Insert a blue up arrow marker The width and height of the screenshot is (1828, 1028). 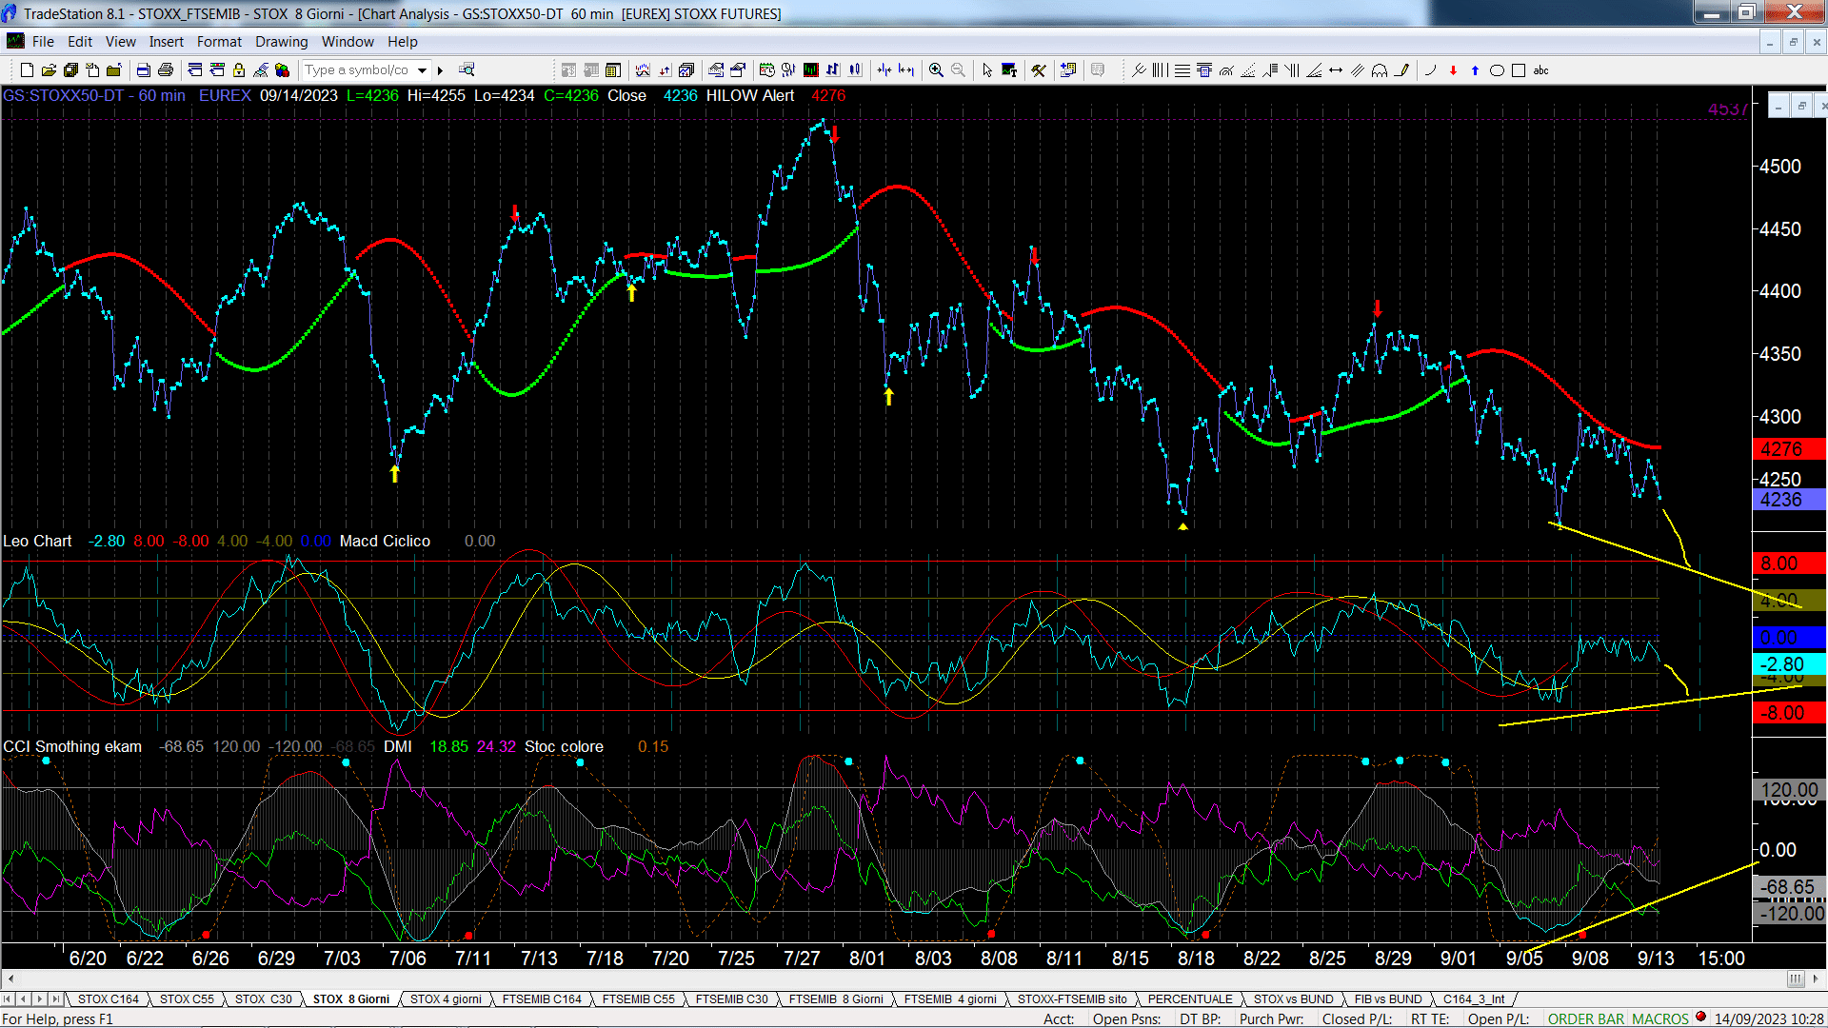pyautogui.click(x=1475, y=70)
